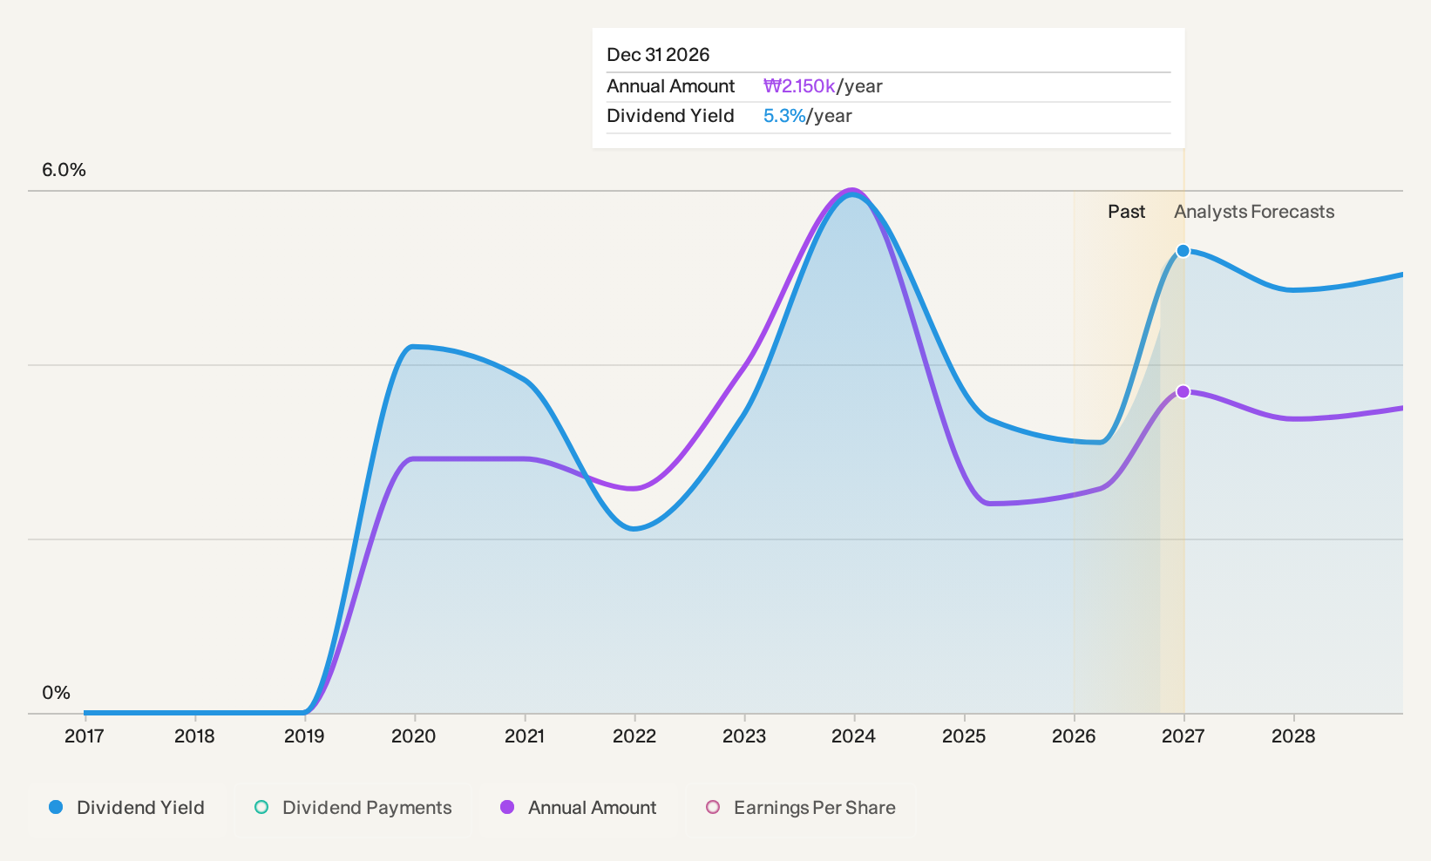The width and height of the screenshot is (1431, 861).
Task: Click the 2027 x-axis label
Action: pos(1183,736)
